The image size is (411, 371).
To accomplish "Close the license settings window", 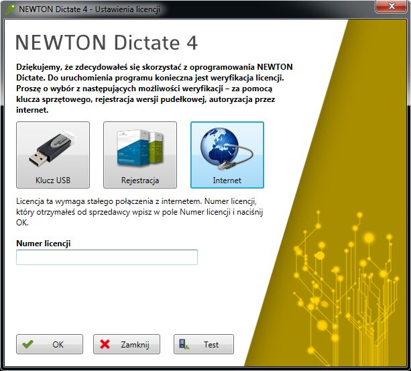I will [x=392, y=6].
